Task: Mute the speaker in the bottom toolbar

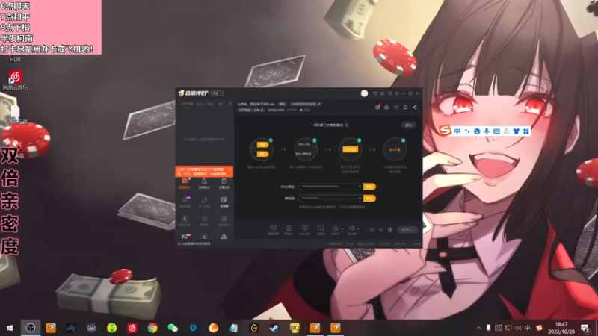Action: 351,230
